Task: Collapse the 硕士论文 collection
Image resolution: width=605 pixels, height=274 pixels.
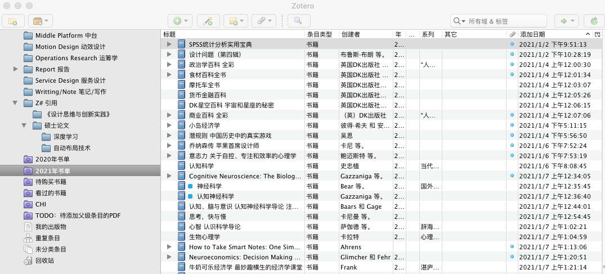Action: (24, 125)
